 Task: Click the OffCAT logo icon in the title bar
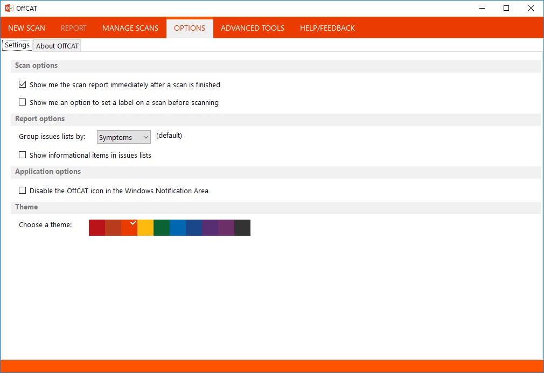click(x=9, y=8)
